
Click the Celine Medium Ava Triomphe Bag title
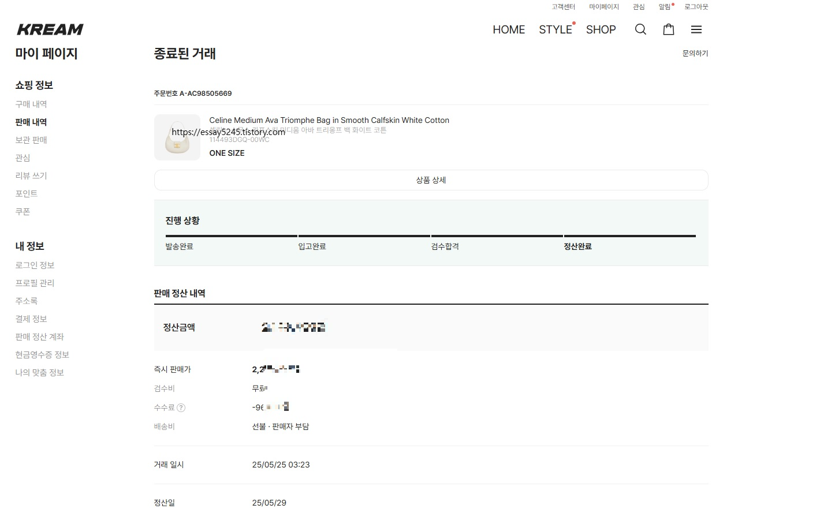(x=329, y=120)
